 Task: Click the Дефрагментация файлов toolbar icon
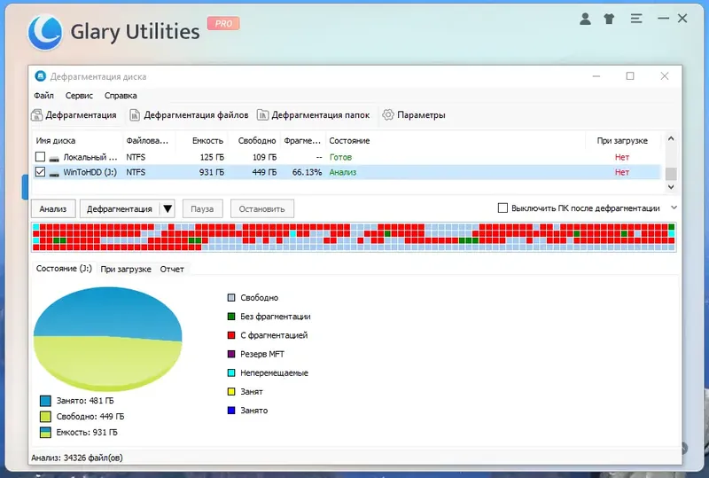coord(135,115)
